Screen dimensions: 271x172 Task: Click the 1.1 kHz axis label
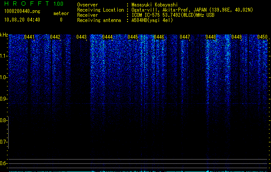tap(3, 56)
